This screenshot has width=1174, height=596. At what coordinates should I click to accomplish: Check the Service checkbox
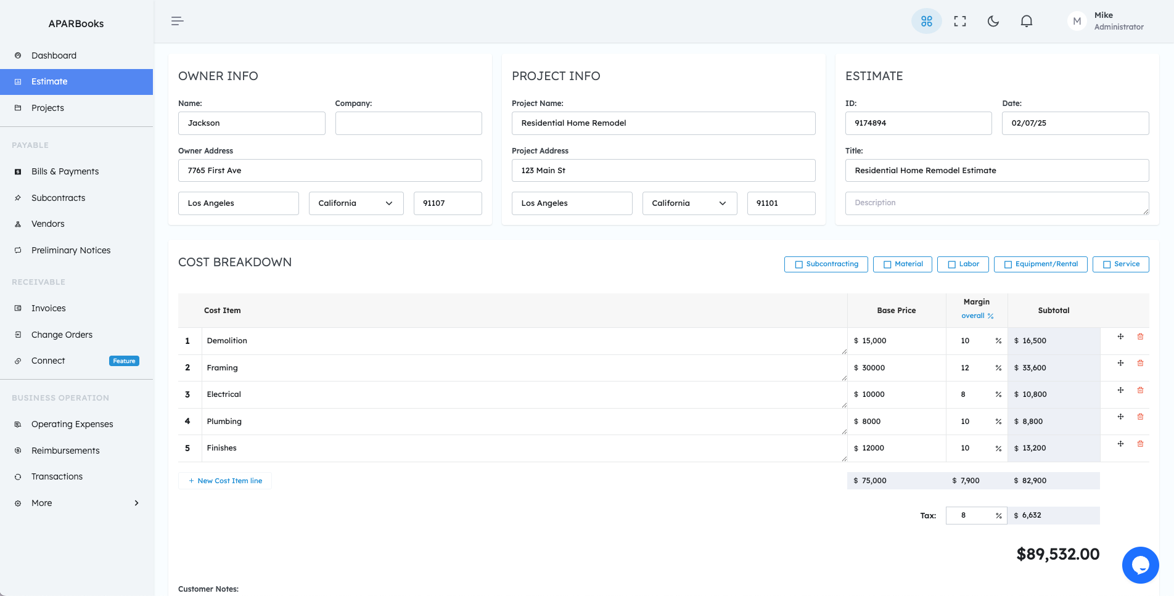[1107, 264]
